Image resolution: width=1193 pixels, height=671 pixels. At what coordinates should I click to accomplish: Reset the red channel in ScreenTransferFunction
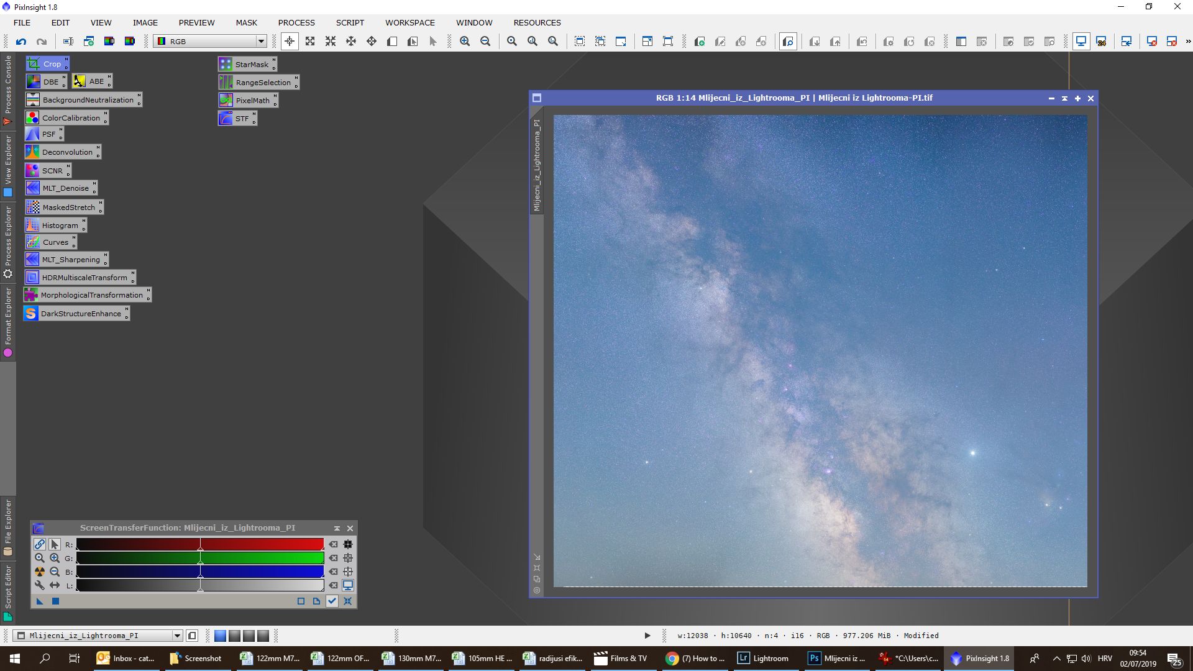334,544
